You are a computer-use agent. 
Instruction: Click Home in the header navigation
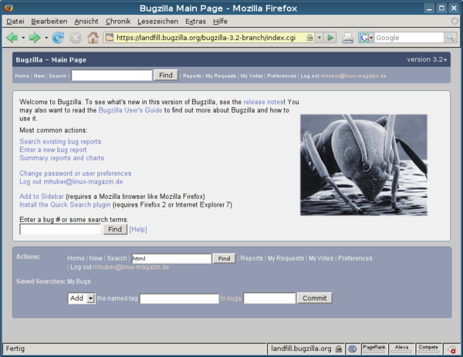pyautogui.click(x=22, y=76)
